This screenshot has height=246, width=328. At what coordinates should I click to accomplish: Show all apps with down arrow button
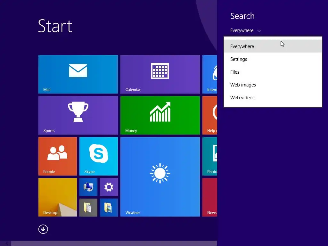(43, 229)
